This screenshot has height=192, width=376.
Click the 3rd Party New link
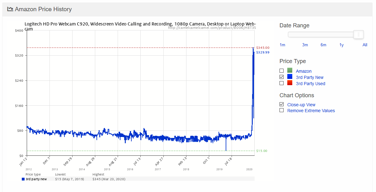[310, 77]
